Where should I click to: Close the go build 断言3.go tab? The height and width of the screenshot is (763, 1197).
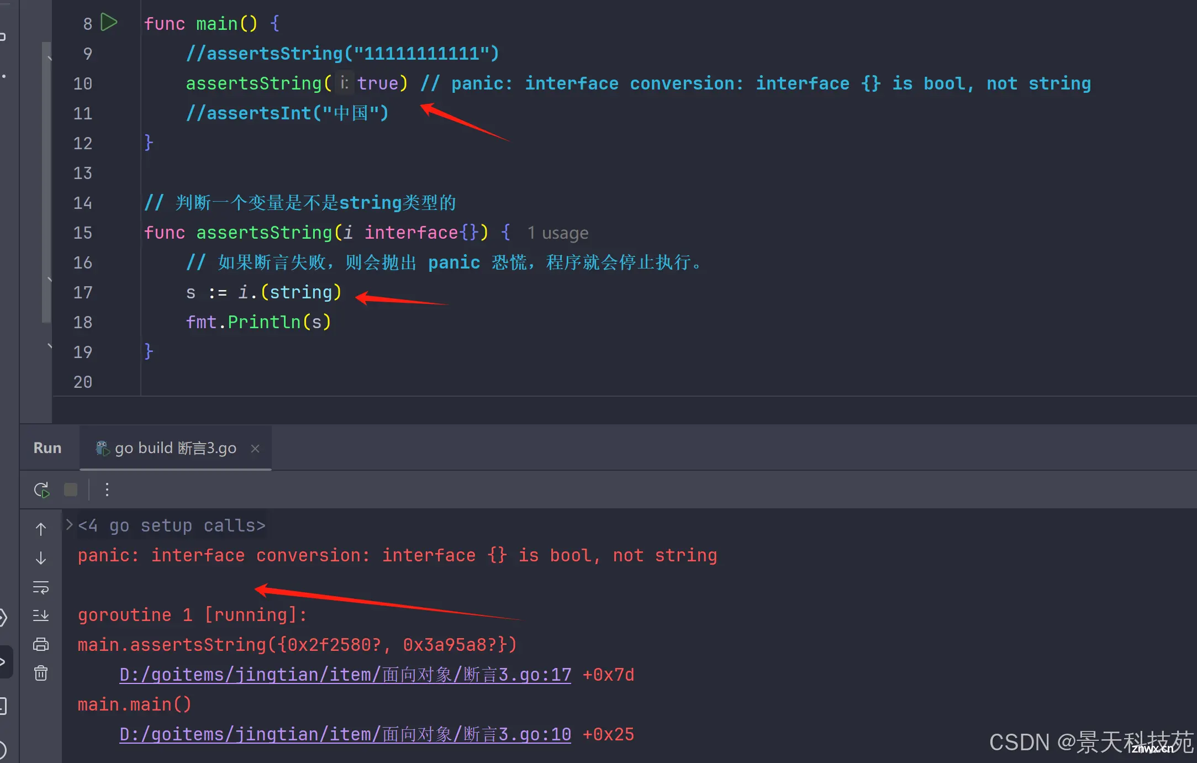click(x=255, y=449)
